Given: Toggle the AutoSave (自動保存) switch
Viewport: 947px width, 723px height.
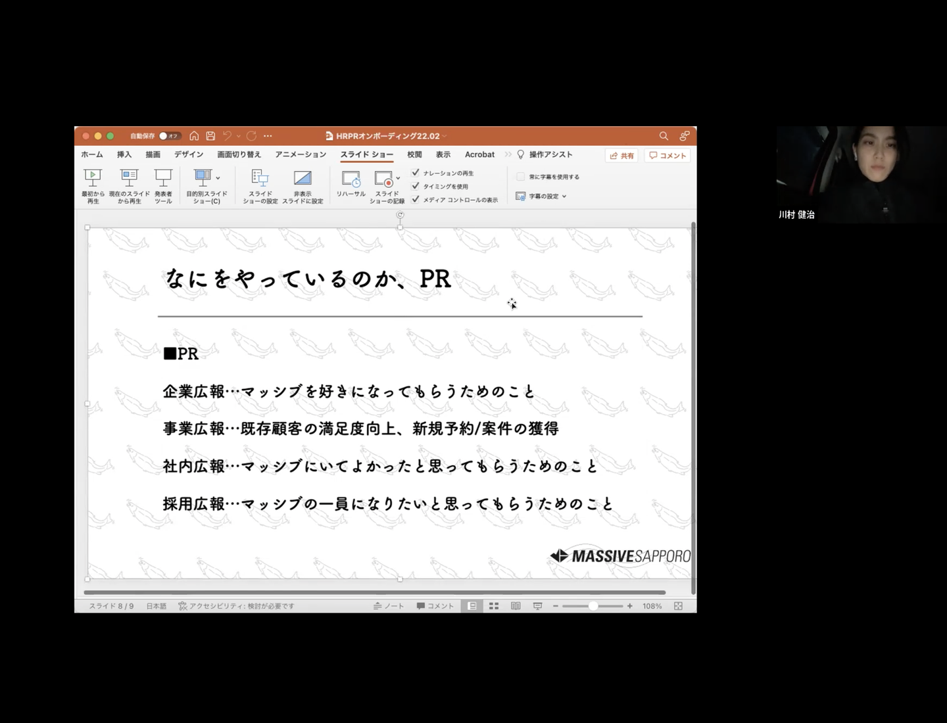Looking at the screenshot, I should tap(168, 136).
